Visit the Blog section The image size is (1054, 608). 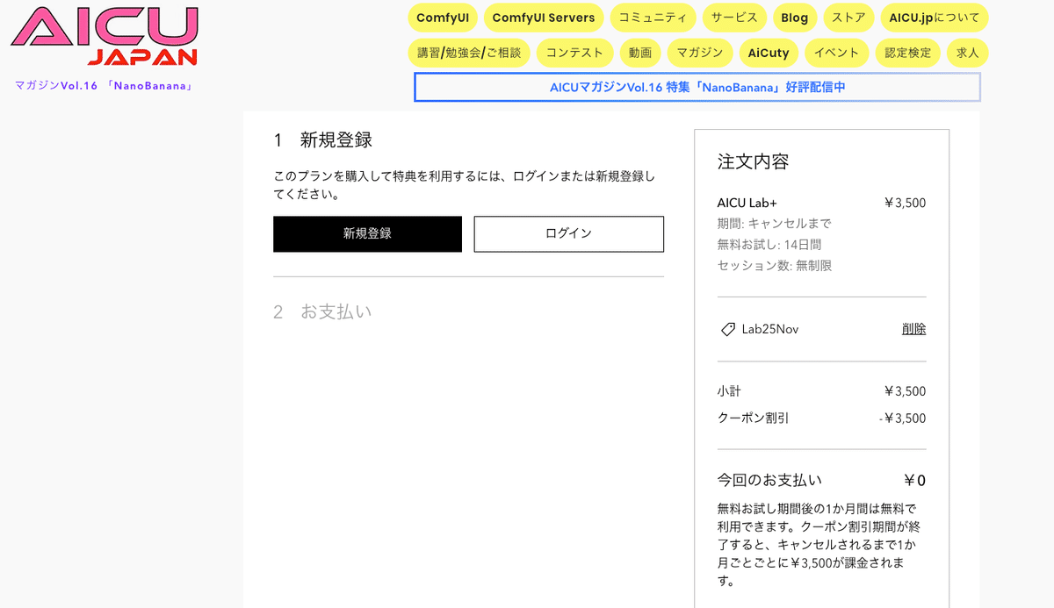795,18
